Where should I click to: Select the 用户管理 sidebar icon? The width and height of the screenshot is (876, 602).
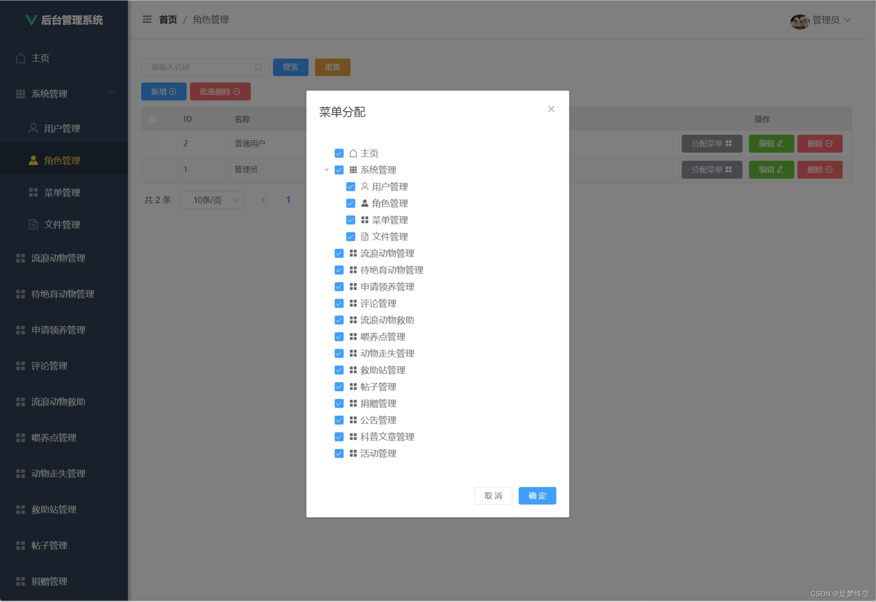33,128
